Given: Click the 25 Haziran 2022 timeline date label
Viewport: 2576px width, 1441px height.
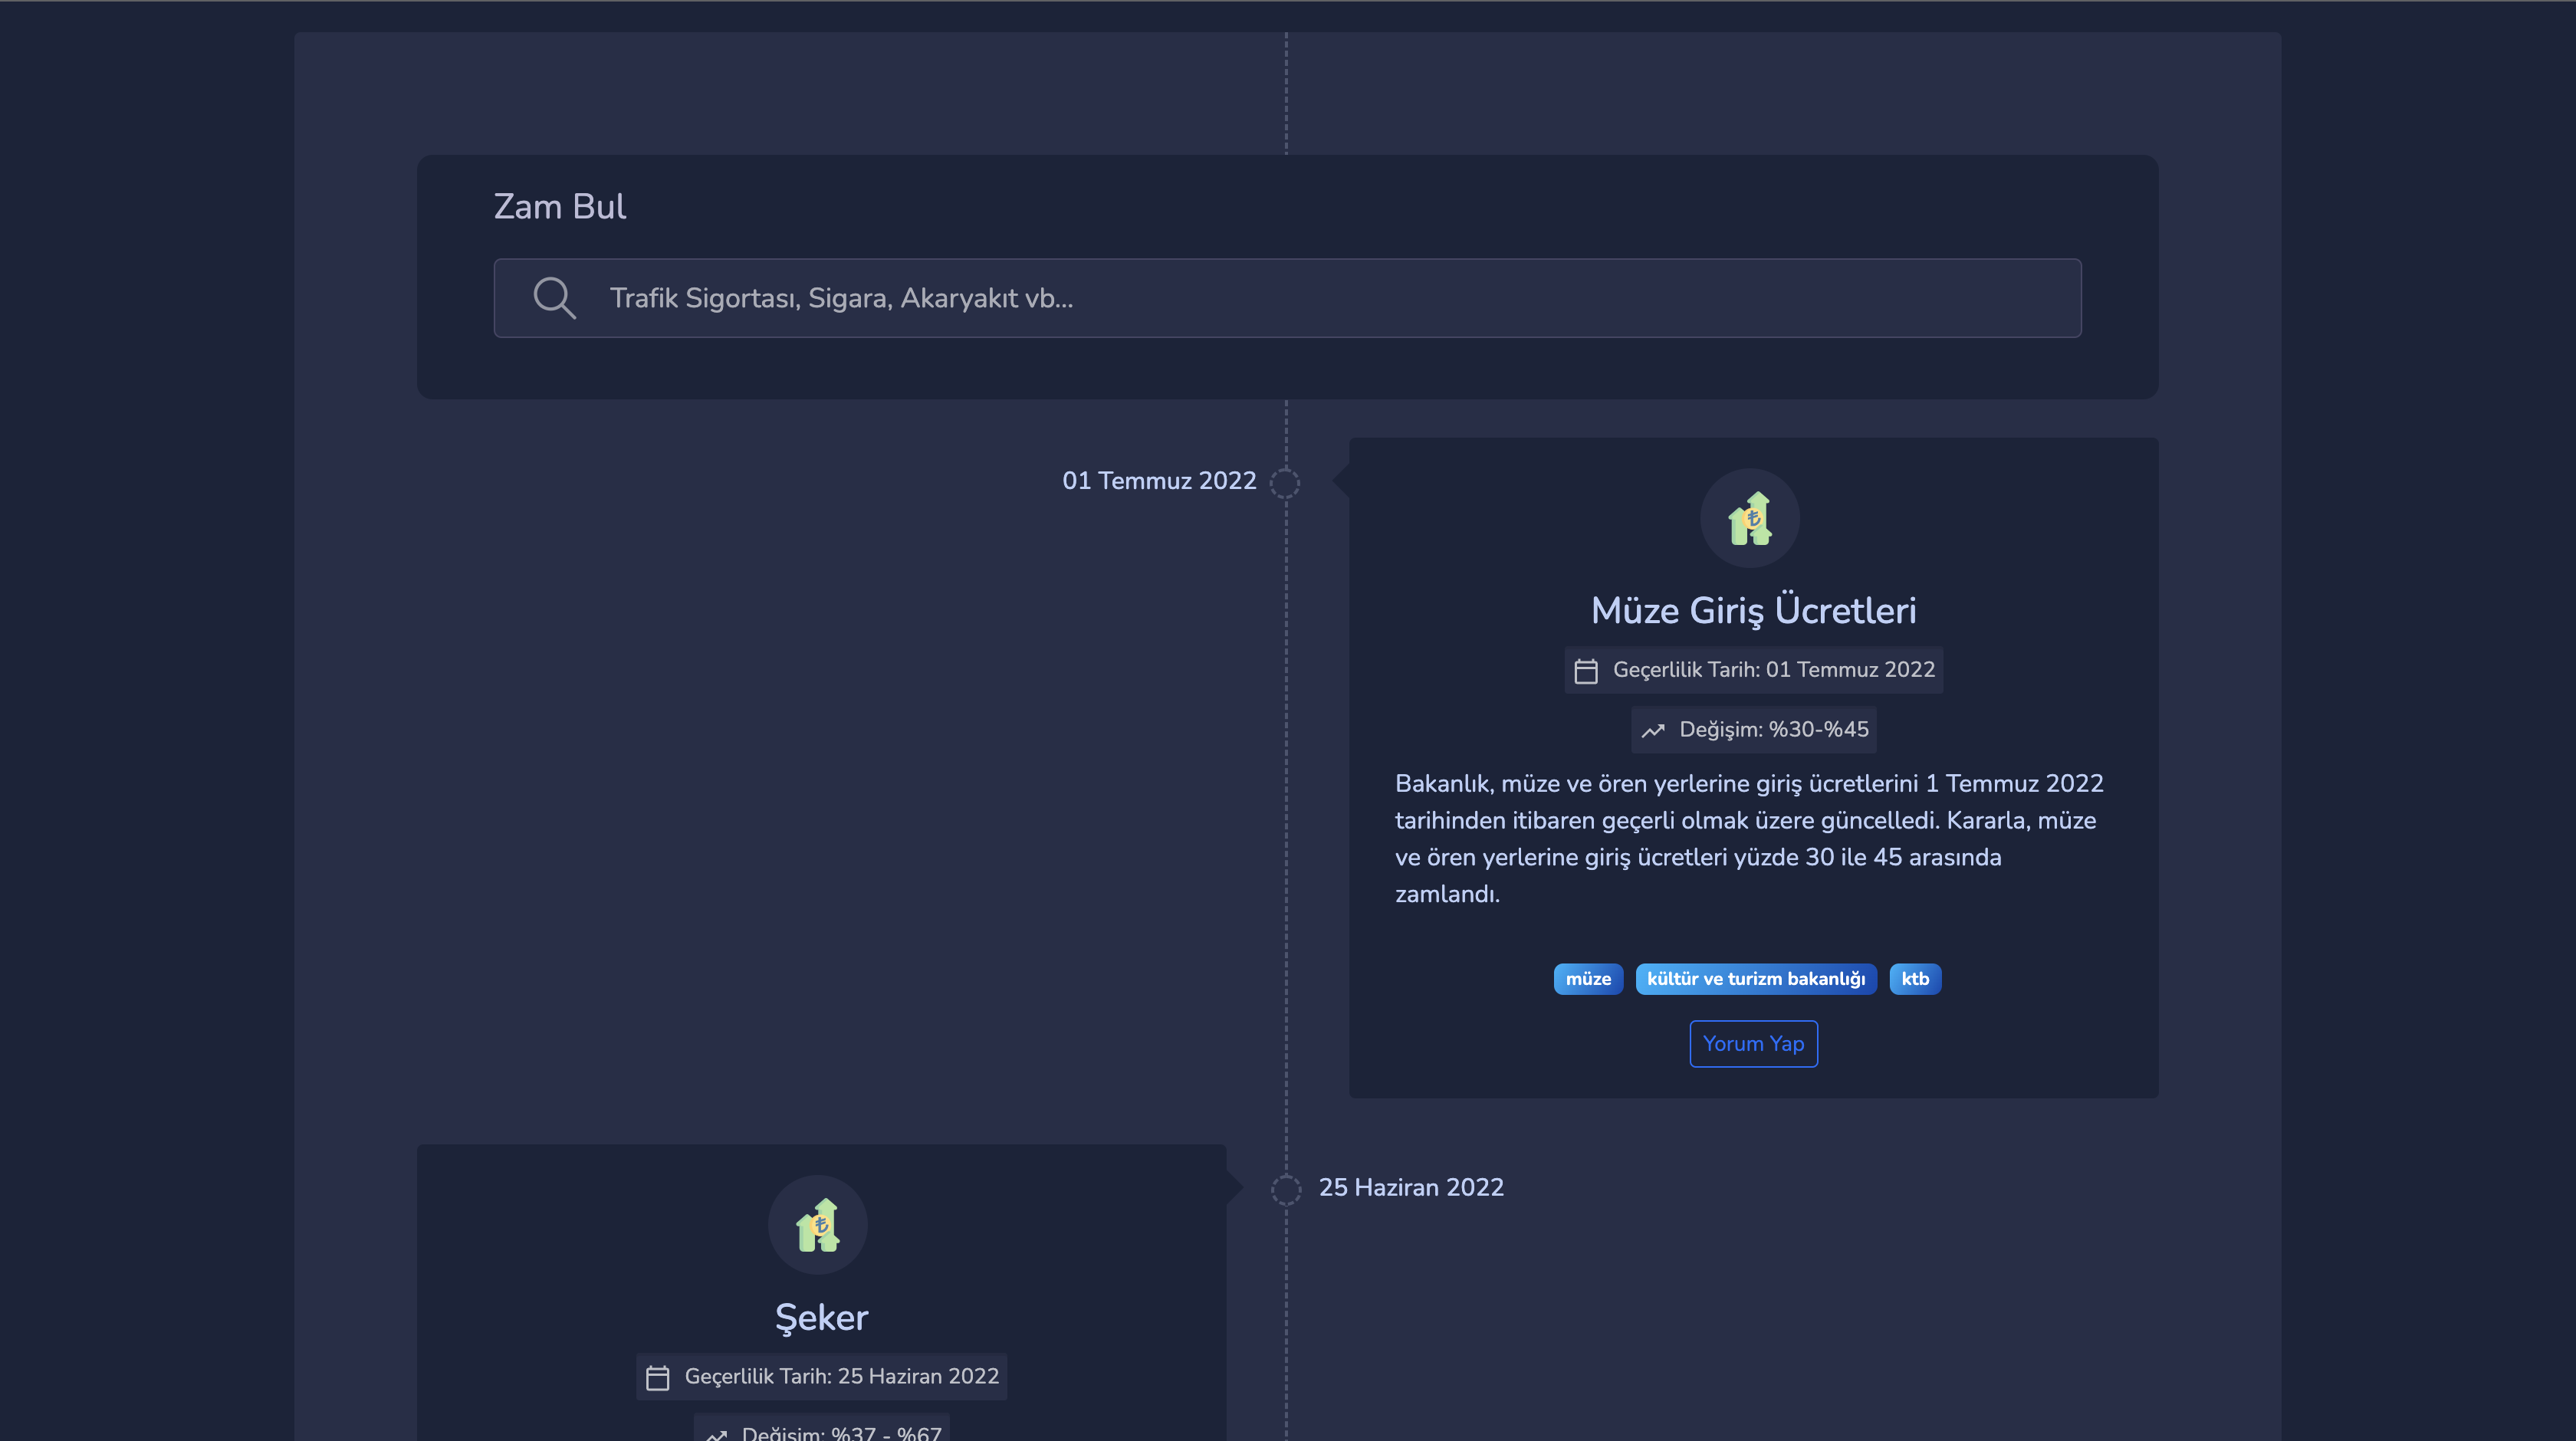Looking at the screenshot, I should click(1411, 1187).
